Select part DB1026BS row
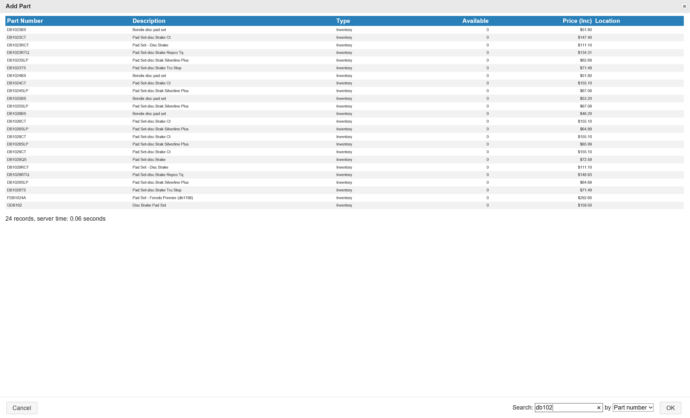Screen dimensions: 690x418 coord(344,114)
